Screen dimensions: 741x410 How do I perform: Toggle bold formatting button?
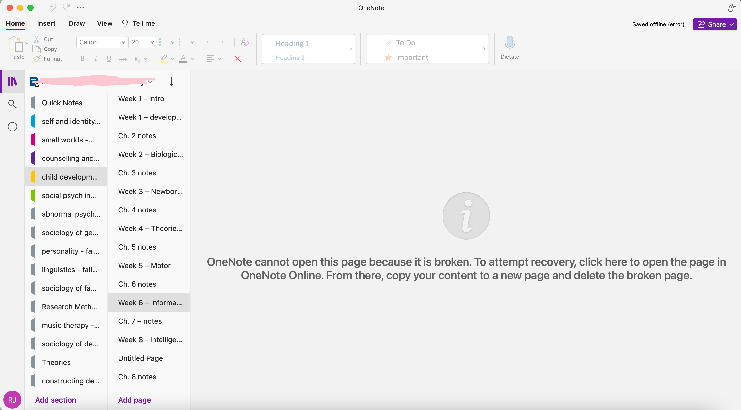point(83,59)
